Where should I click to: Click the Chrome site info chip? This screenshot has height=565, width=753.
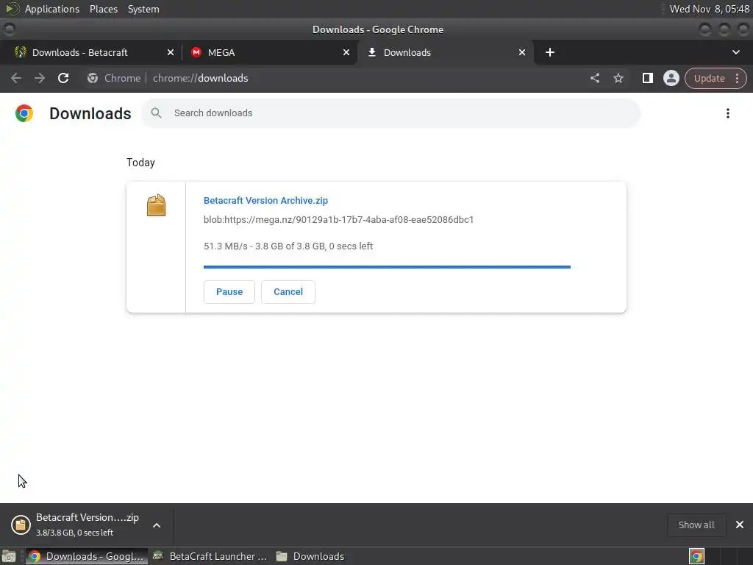click(x=114, y=78)
